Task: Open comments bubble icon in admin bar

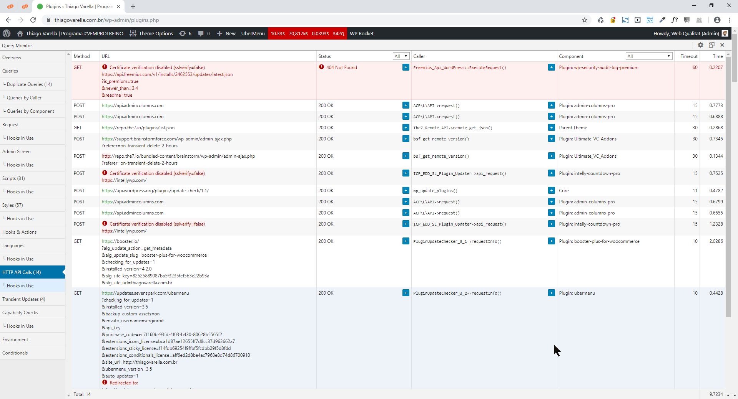Action: (x=204, y=33)
